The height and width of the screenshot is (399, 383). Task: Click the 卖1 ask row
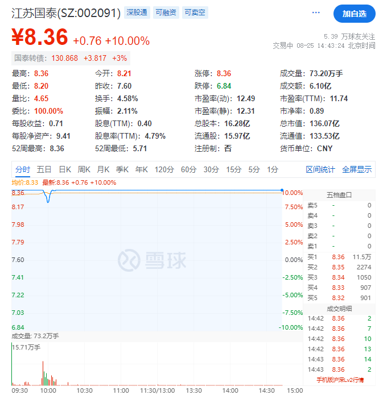coord(339,246)
